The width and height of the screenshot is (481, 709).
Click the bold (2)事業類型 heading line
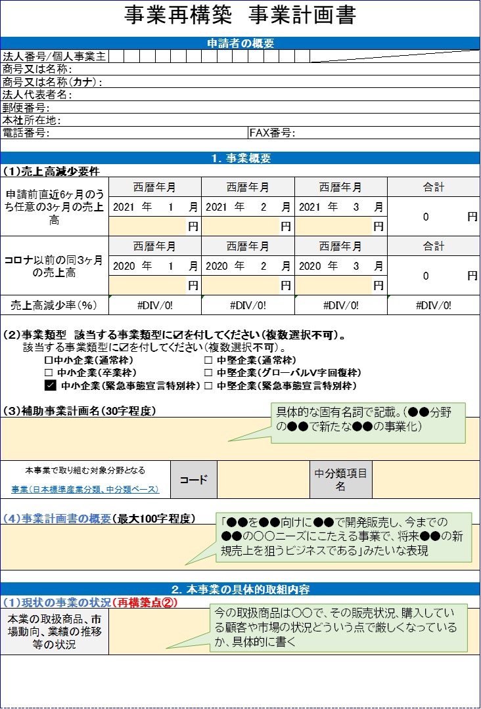175,335
